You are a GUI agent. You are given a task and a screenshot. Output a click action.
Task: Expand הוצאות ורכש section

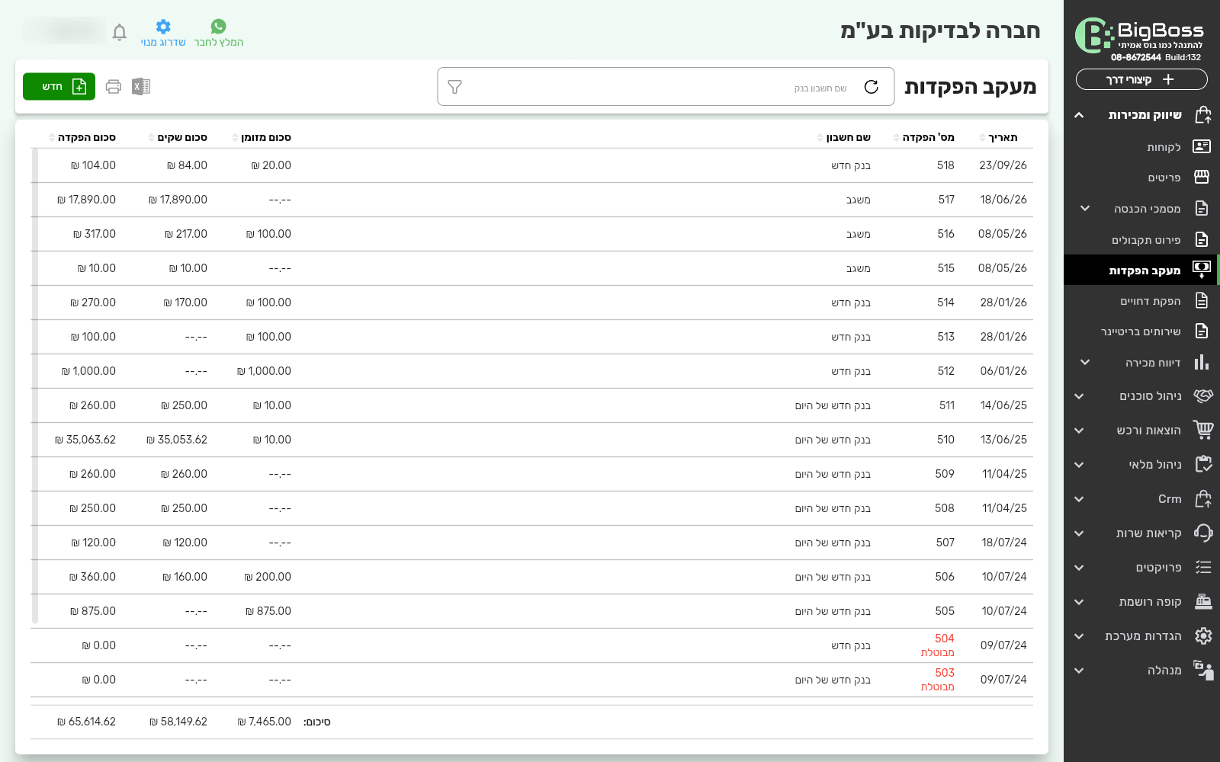(1079, 431)
